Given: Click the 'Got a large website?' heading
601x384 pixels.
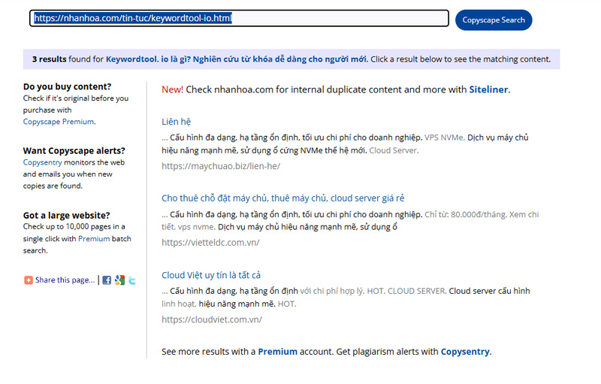Looking at the screenshot, I should coord(66,216).
